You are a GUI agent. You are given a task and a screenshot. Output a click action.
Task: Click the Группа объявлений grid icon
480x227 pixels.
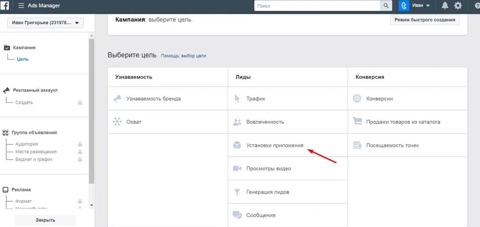point(6,133)
